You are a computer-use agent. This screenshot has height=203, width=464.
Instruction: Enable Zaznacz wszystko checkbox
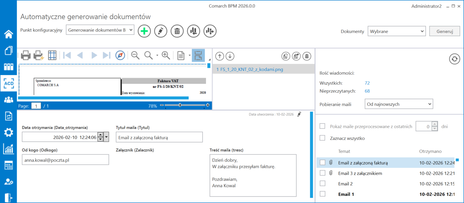point(322,138)
